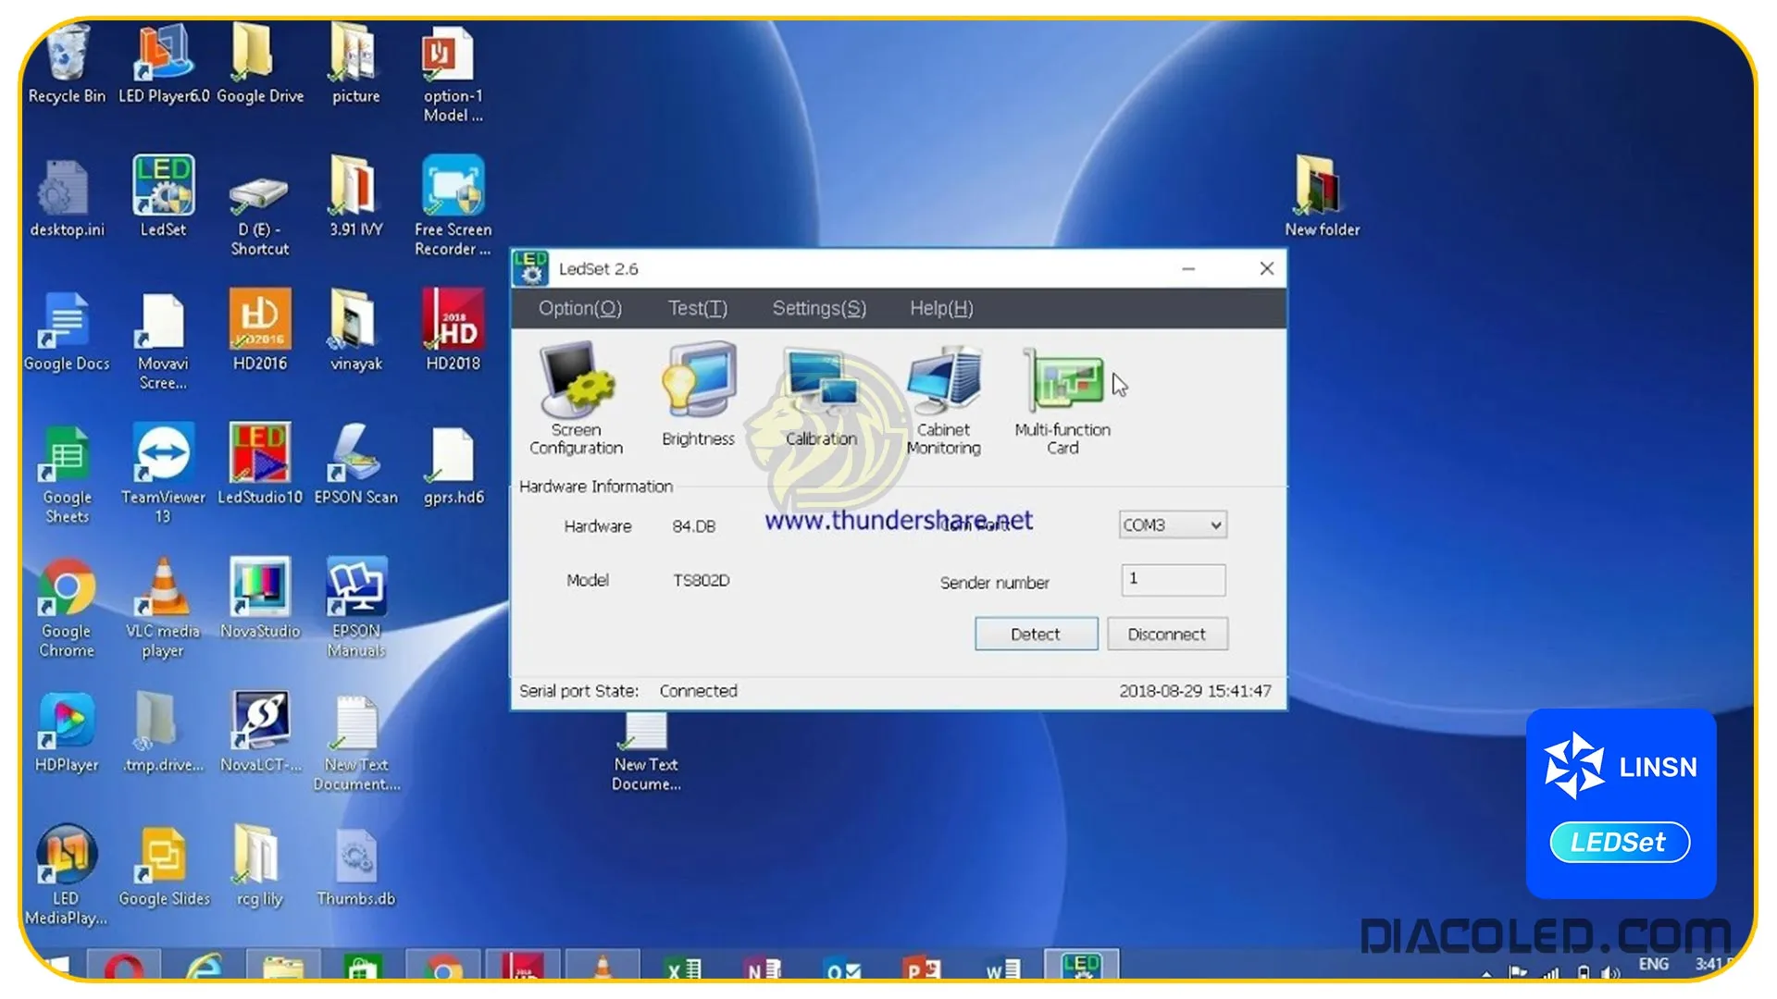Select the Google Sheets desktop icon
Viewport: 1777px width, 999px height.
coord(67,475)
